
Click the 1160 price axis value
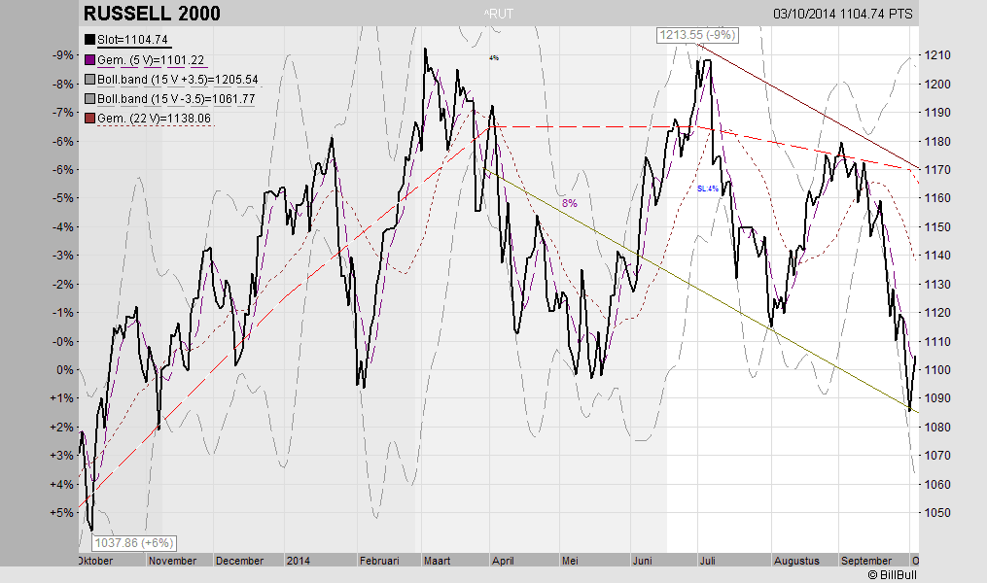(x=937, y=198)
